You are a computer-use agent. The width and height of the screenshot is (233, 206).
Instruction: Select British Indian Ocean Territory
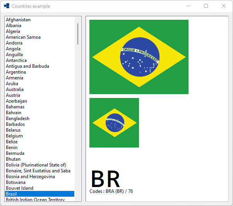pos(40,199)
